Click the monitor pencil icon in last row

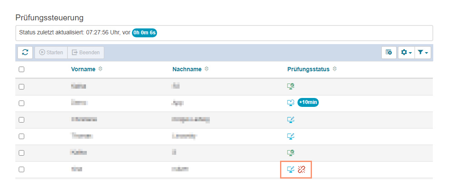291,170
